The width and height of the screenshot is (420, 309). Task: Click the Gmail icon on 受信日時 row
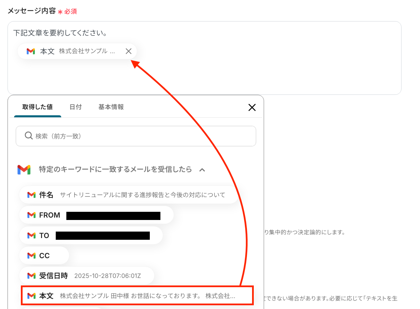click(x=31, y=276)
